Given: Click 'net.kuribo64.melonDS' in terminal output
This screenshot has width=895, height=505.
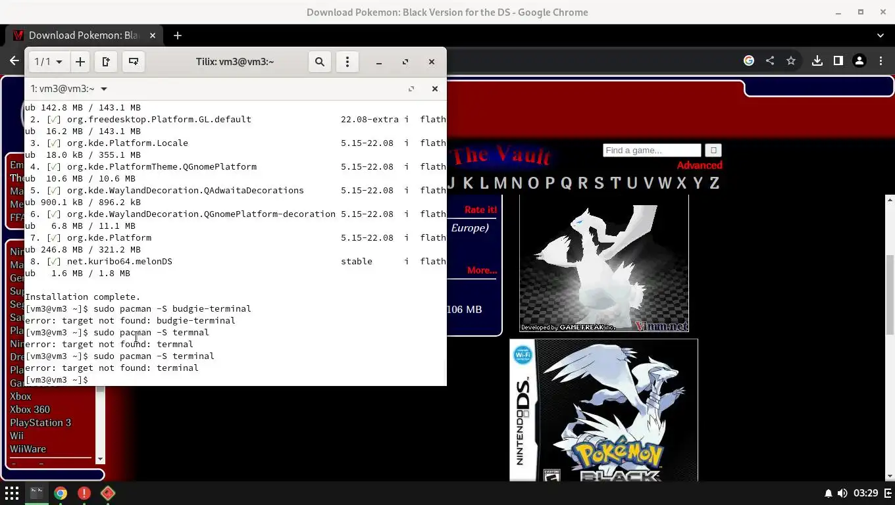Looking at the screenshot, I should tap(119, 262).
